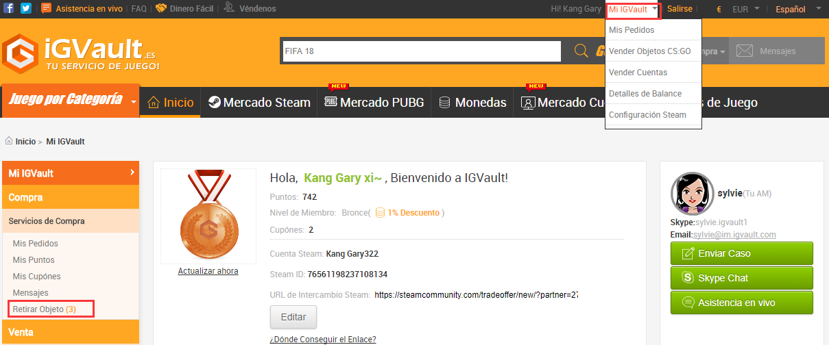The height and width of the screenshot is (345, 829).
Task: Open Mis Pedidos in the sidebar
Action: point(36,244)
